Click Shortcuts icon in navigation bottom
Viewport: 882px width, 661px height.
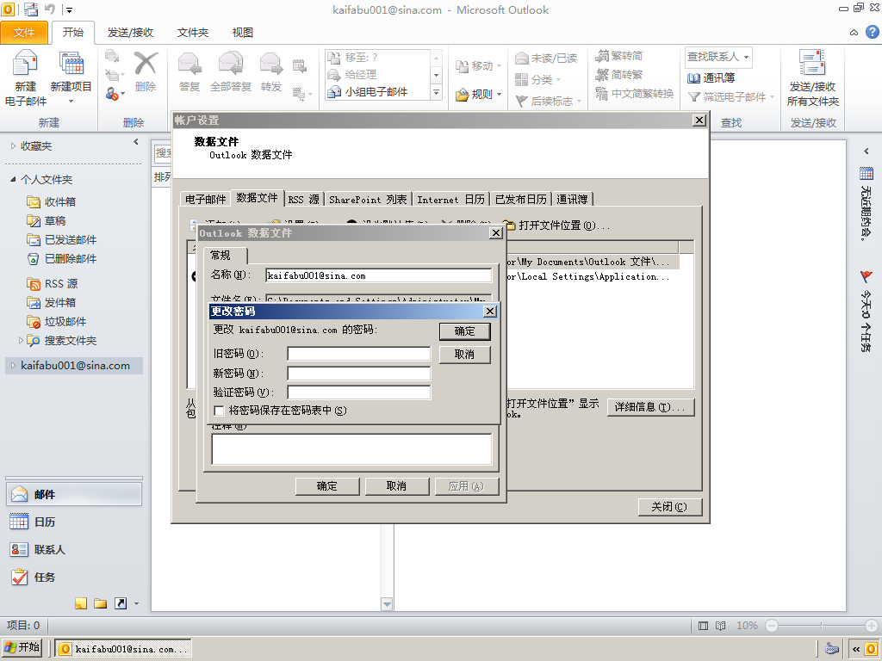(x=121, y=603)
